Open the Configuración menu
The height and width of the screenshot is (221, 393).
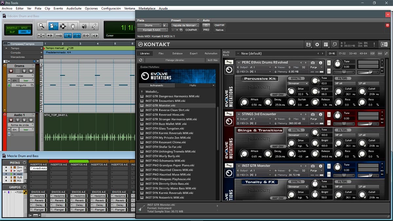(x=111, y=9)
